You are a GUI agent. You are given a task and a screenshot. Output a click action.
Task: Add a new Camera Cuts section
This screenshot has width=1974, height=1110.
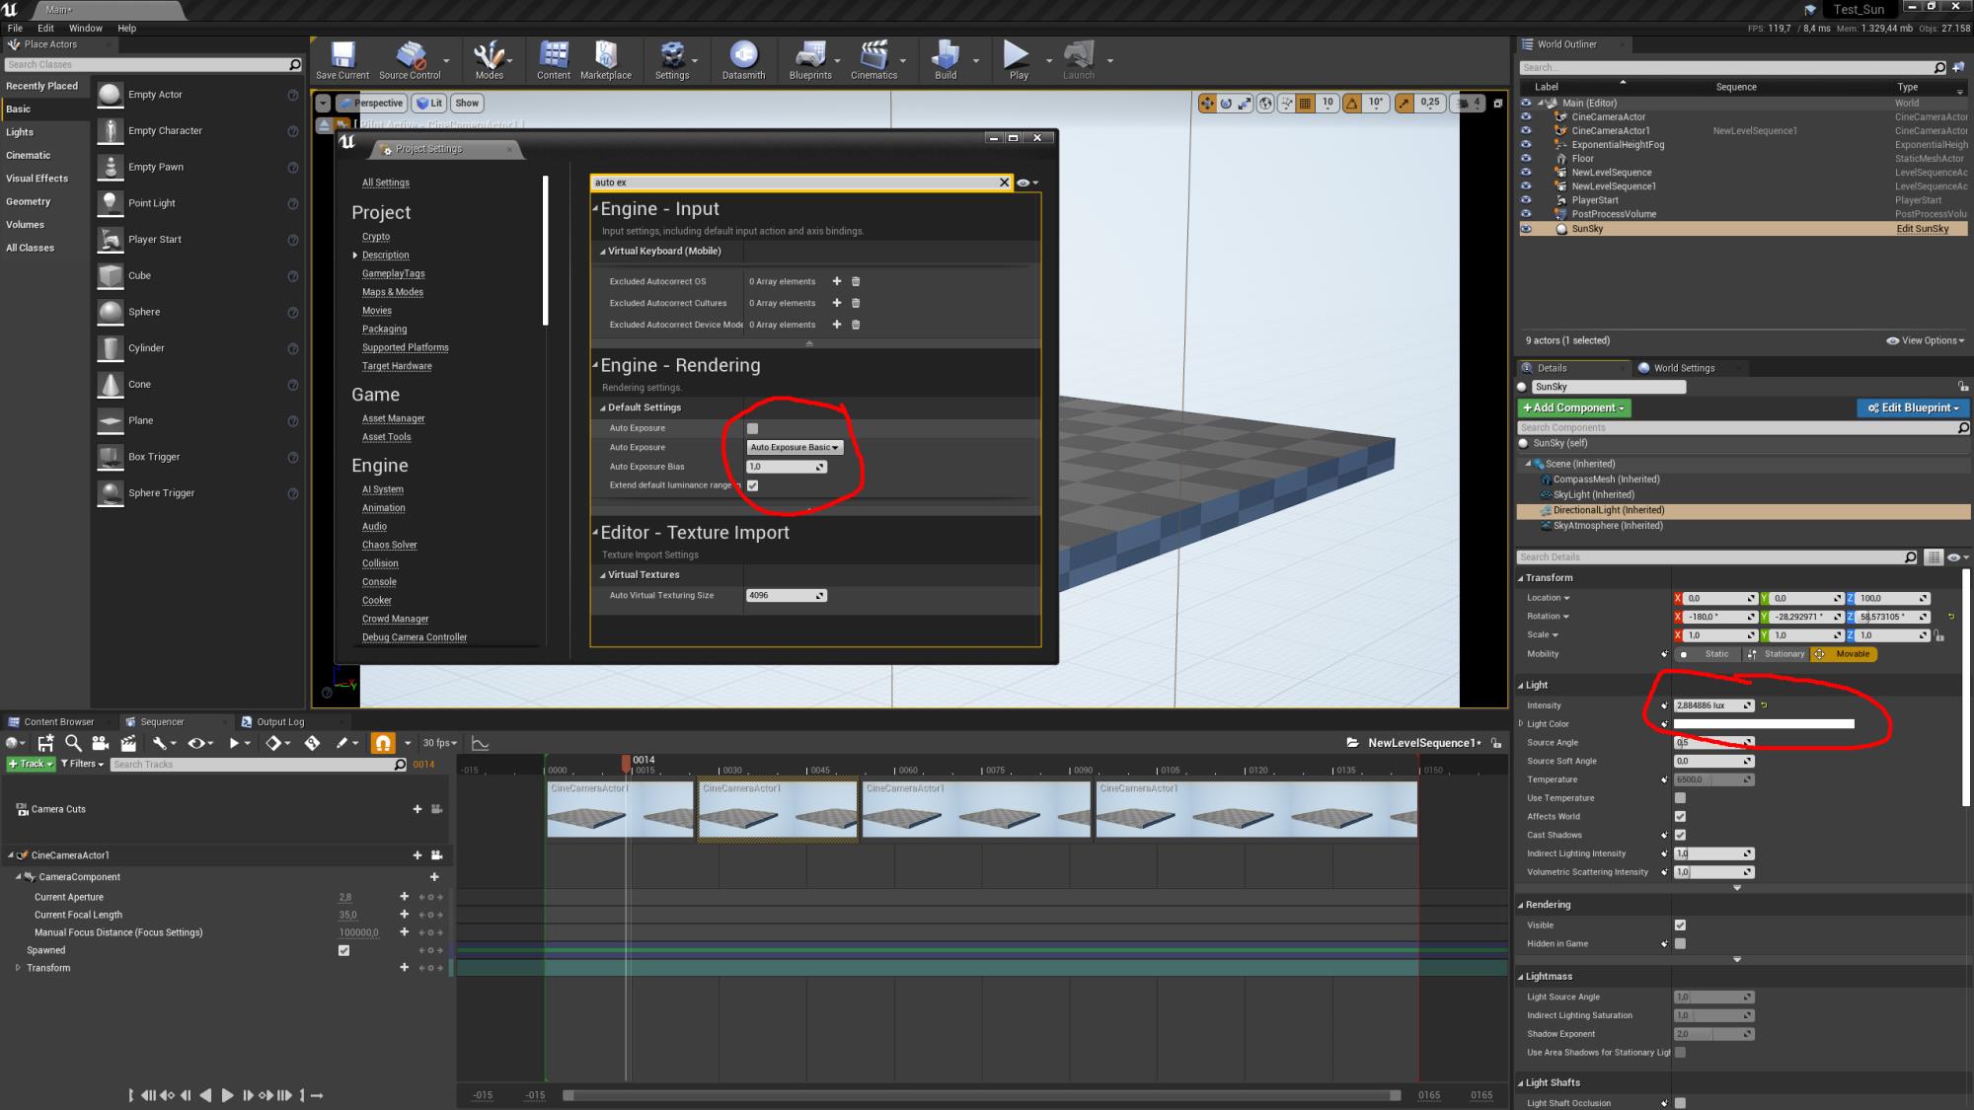418,809
